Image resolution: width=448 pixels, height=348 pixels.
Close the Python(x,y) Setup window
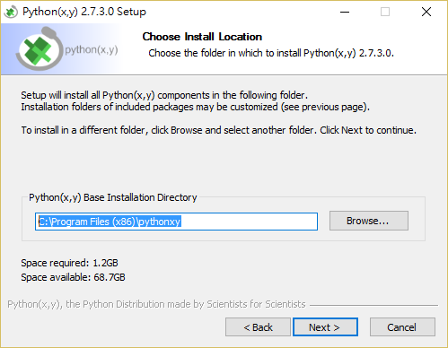pyautogui.click(x=426, y=12)
